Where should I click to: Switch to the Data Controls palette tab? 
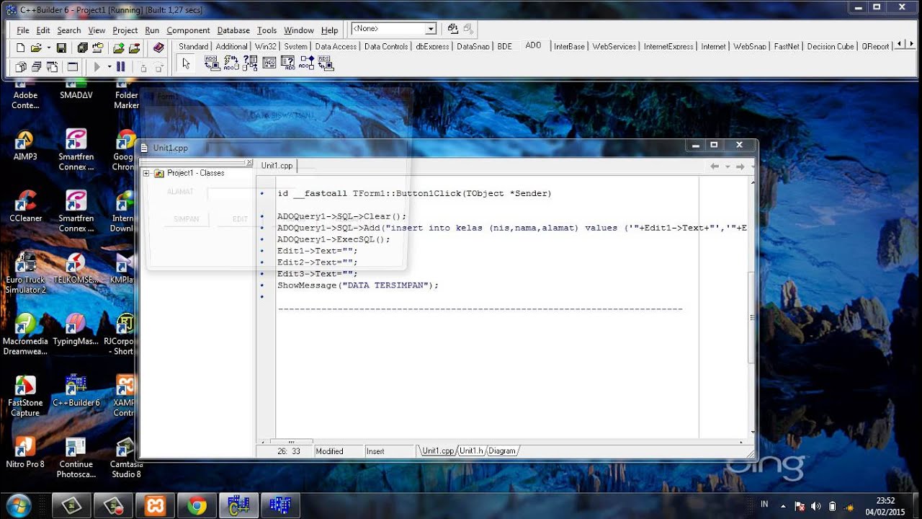[386, 46]
